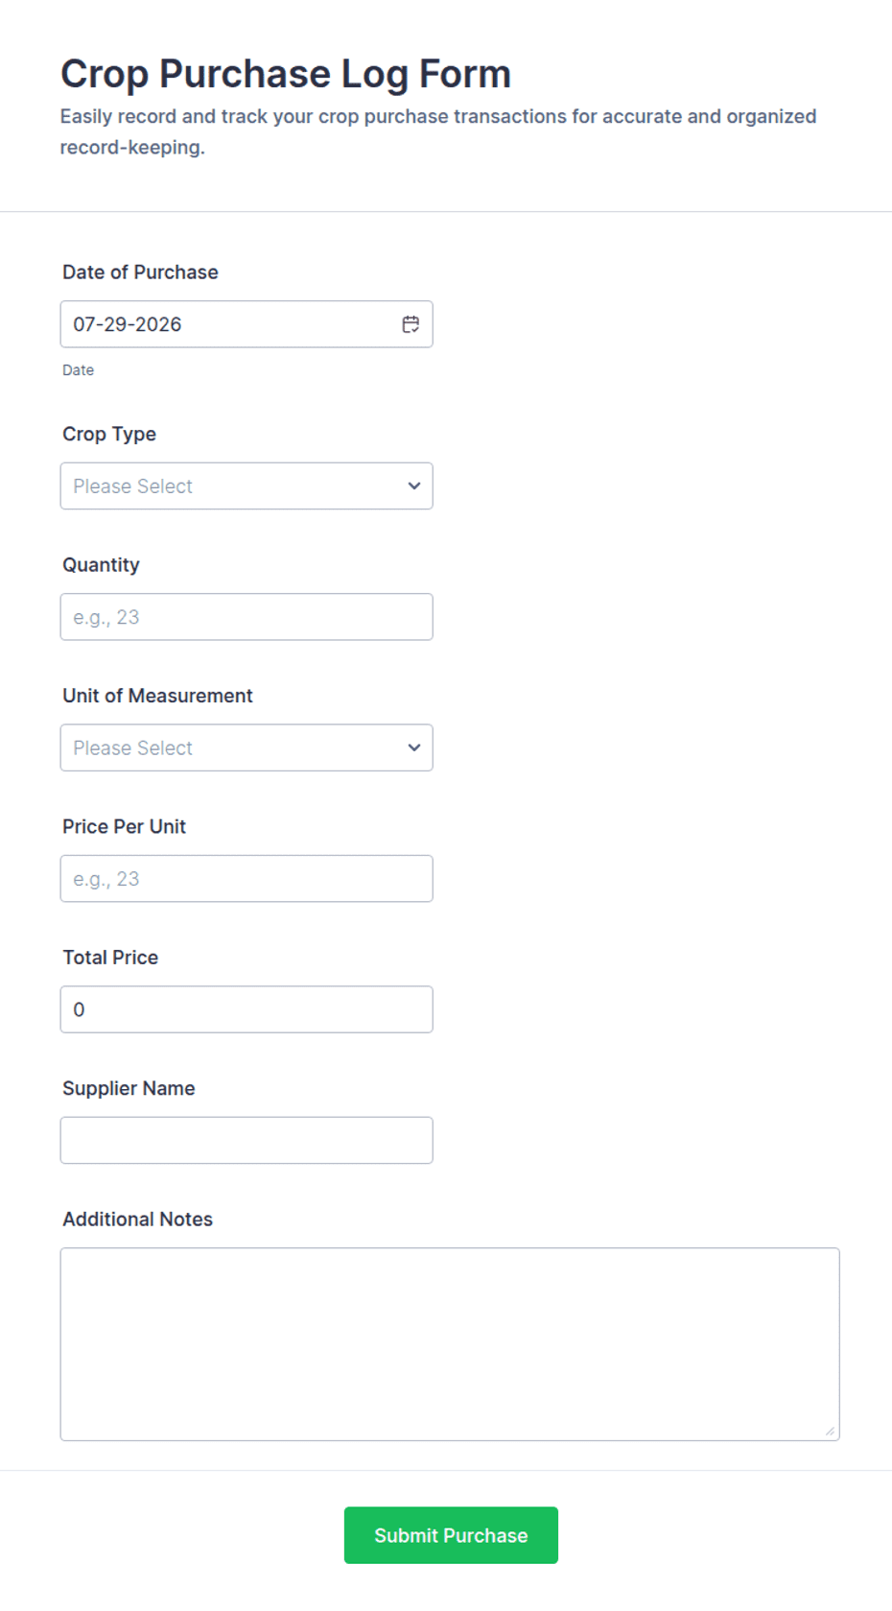The image size is (892, 1611).
Task: Focus the Additional Notes text area
Action: click(x=450, y=1344)
